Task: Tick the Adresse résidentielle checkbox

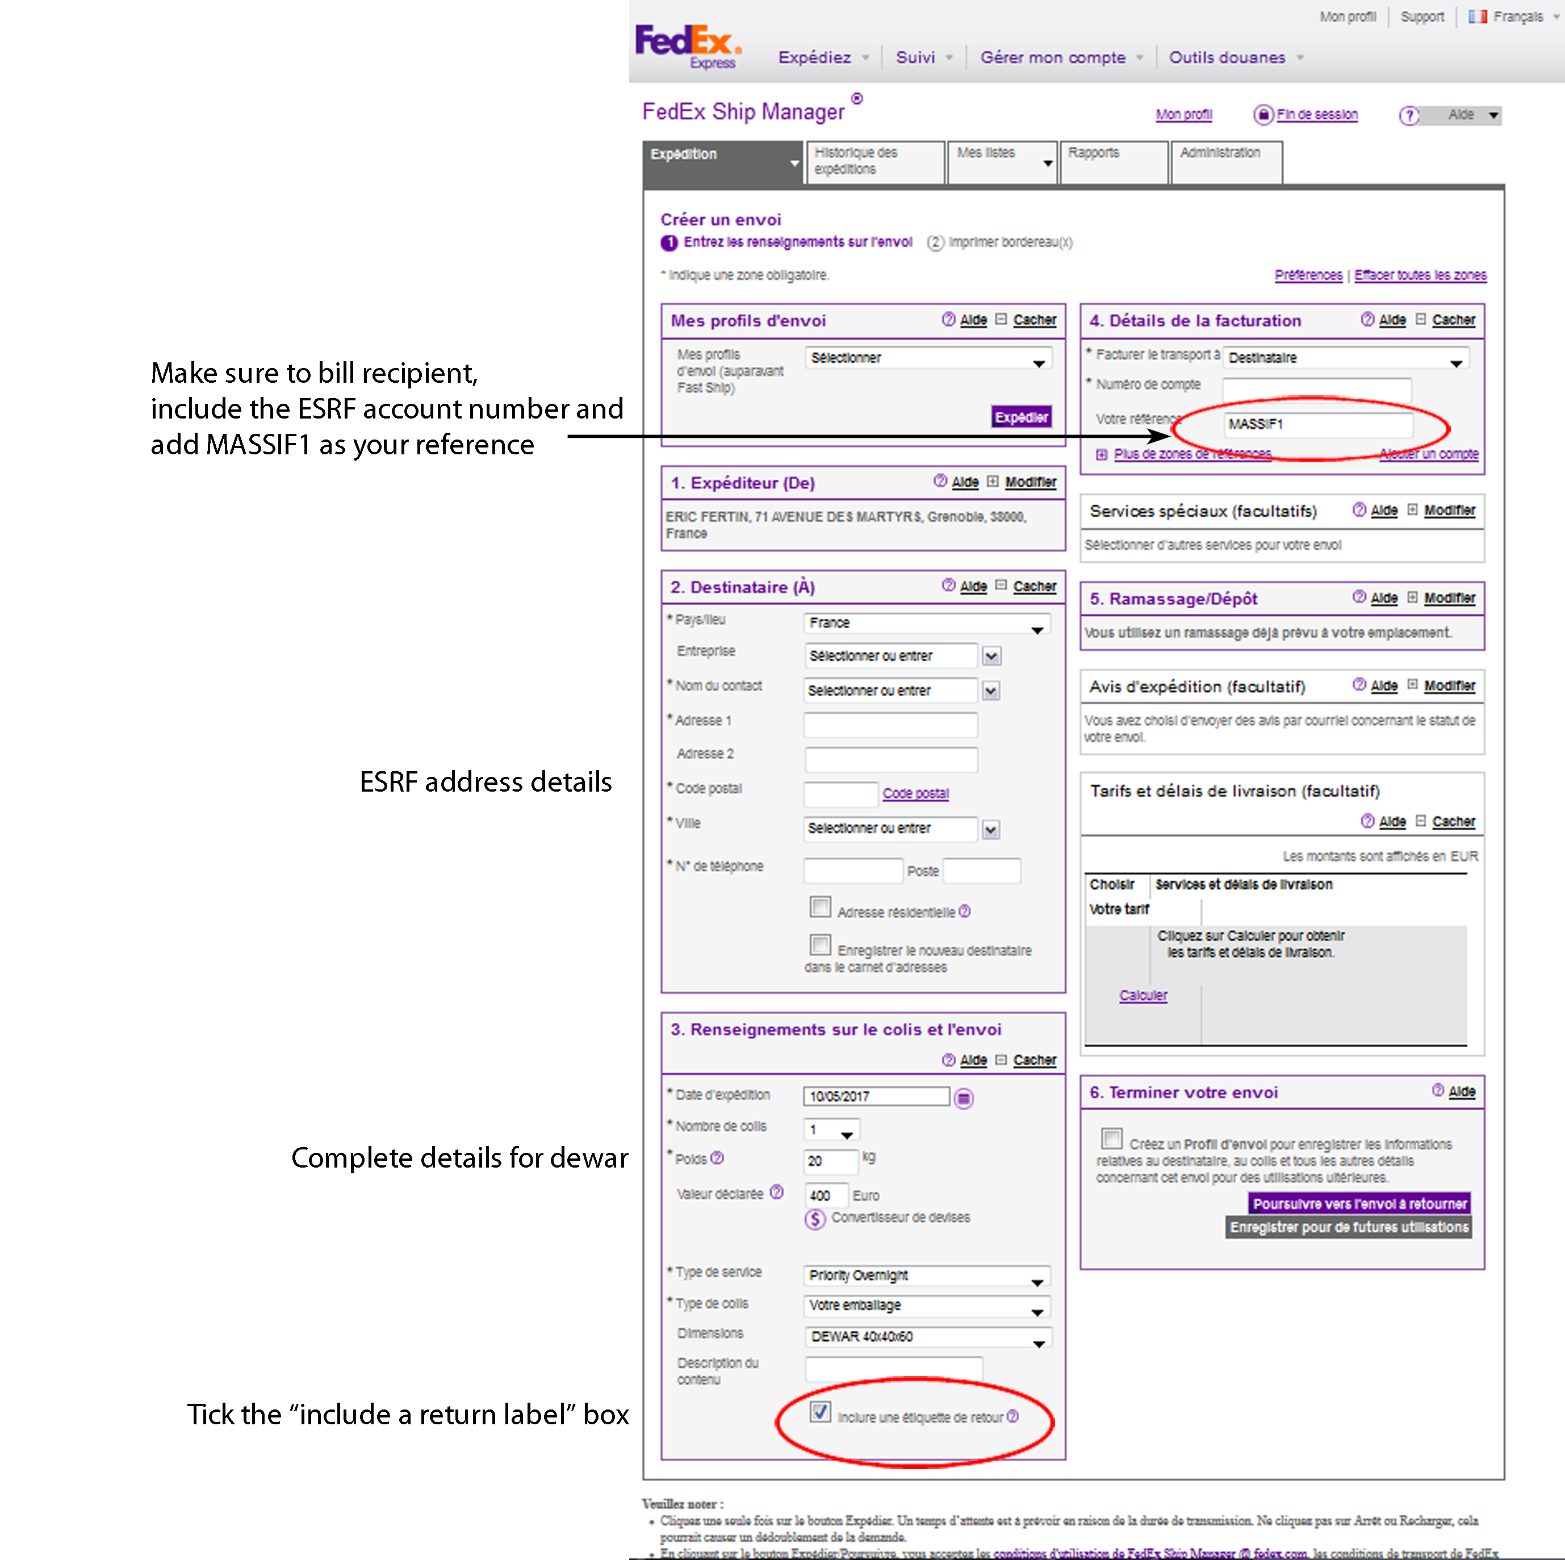Action: (x=820, y=906)
